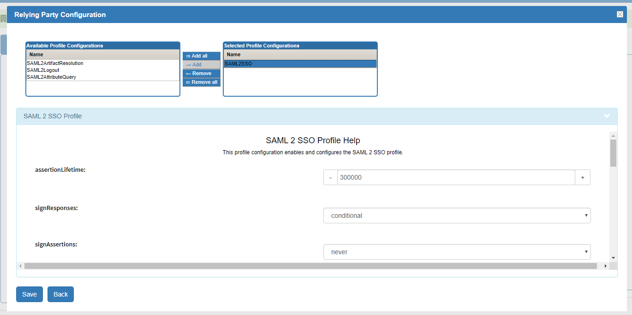
Task: Click the vertical scrollbar up arrow
Action: [613, 136]
